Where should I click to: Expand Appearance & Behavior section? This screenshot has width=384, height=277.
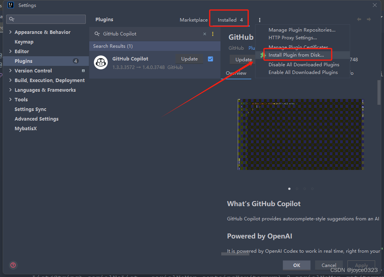pos(10,32)
